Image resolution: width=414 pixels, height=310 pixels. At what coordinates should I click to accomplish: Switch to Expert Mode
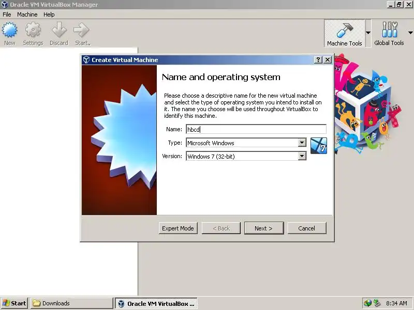pyautogui.click(x=178, y=228)
